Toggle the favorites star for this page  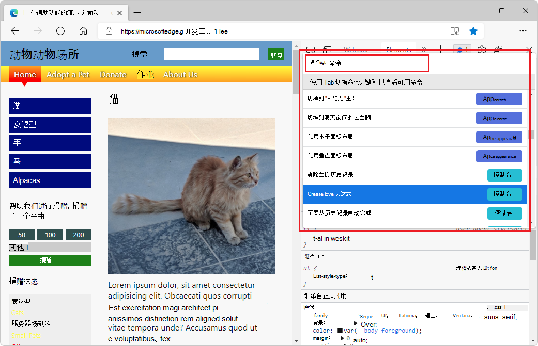coord(473,31)
